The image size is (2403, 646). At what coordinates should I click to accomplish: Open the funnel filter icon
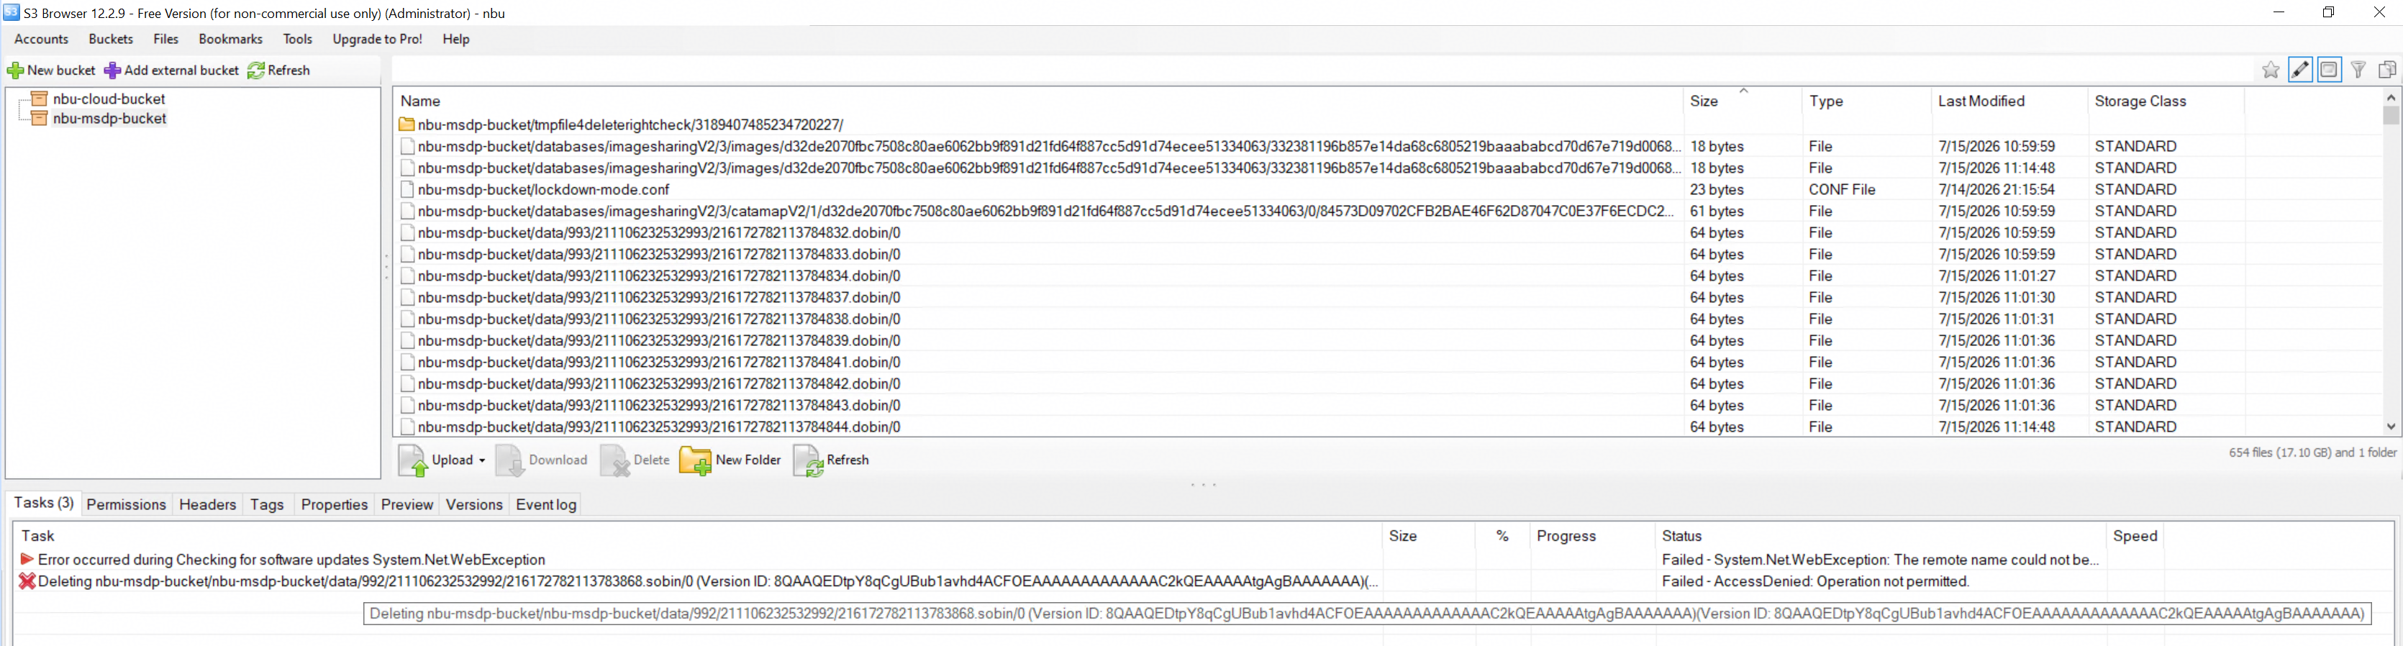(2358, 70)
